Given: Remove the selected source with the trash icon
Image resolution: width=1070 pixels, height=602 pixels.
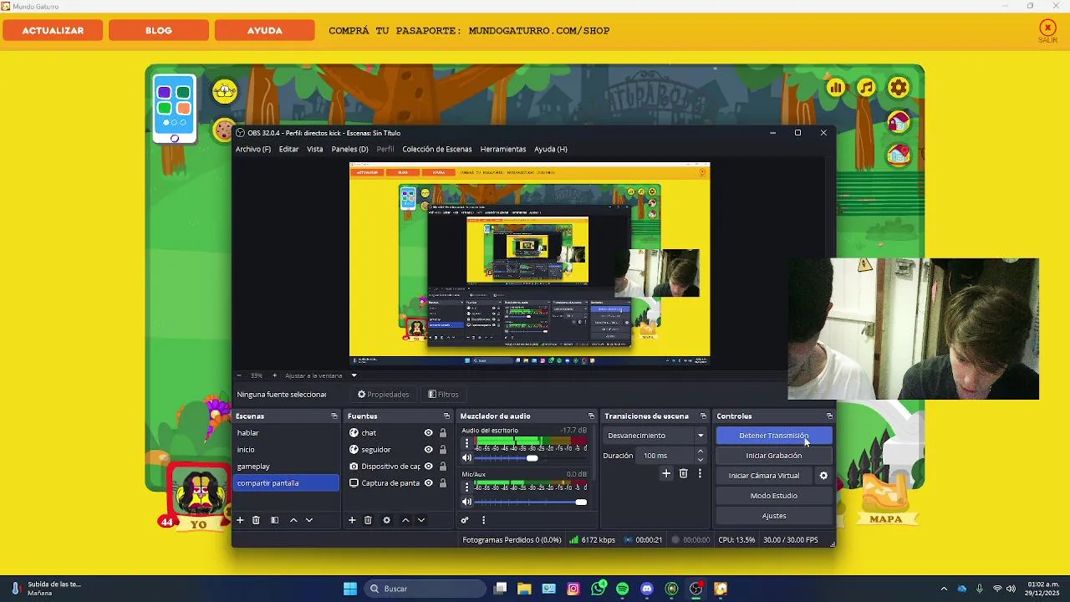Looking at the screenshot, I should tap(368, 520).
